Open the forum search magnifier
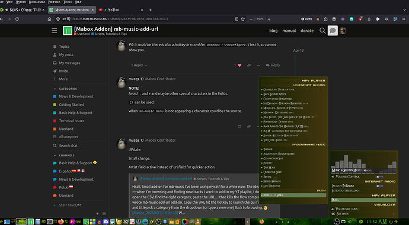This screenshot has height=225, width=409. click(x=322, y=31)
